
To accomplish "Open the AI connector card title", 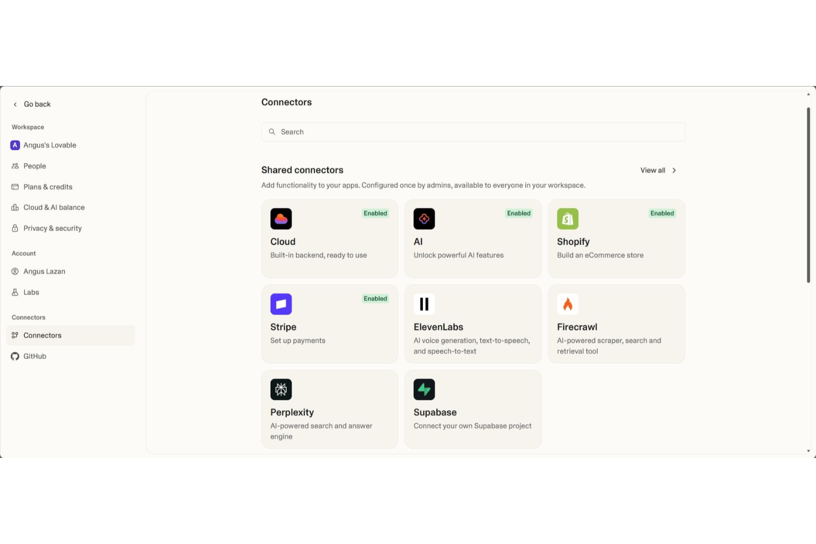I will [418, 241].
